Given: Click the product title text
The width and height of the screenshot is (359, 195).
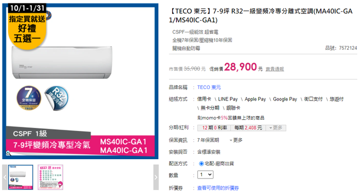Looking at the screenshot, I should pyautogui.click(x=261, y=15).
